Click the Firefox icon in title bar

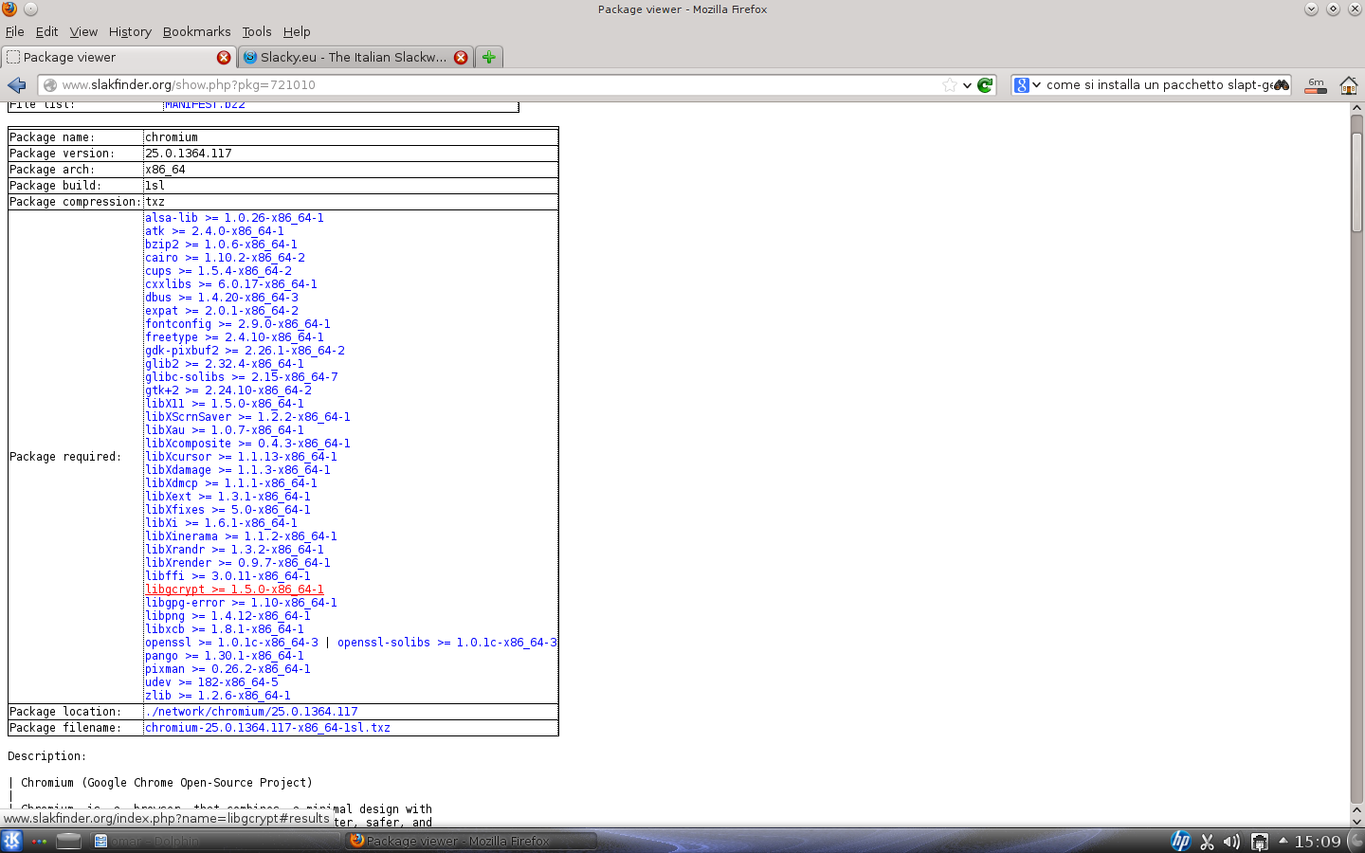tap(9, 9)
